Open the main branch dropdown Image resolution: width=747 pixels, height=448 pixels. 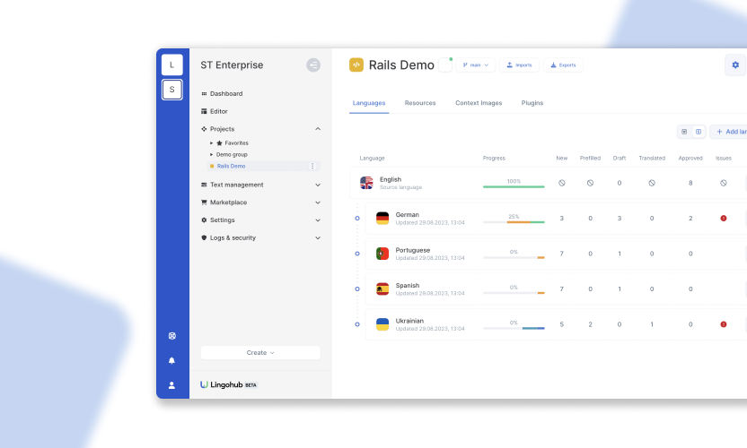[x=476, y=65]
